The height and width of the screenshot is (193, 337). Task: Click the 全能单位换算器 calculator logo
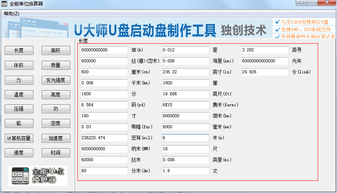click(x=38, y=176)
